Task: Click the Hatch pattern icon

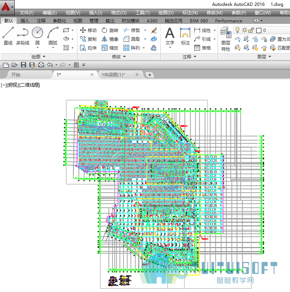Action: 66,48
